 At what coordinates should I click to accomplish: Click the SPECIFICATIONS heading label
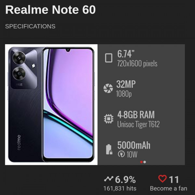click(30, 26)
